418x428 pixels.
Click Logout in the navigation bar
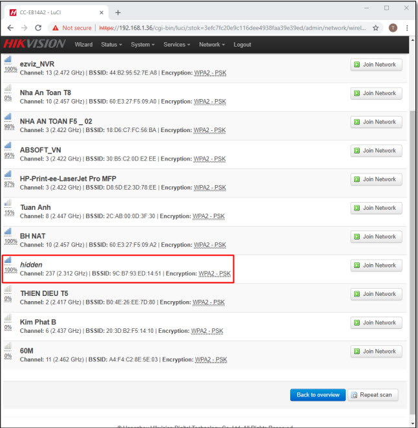pyautogui.click(x=242, y=45)
